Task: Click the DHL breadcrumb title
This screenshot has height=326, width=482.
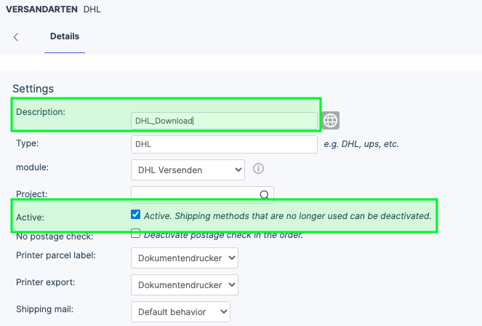Action: click(92, 9)
